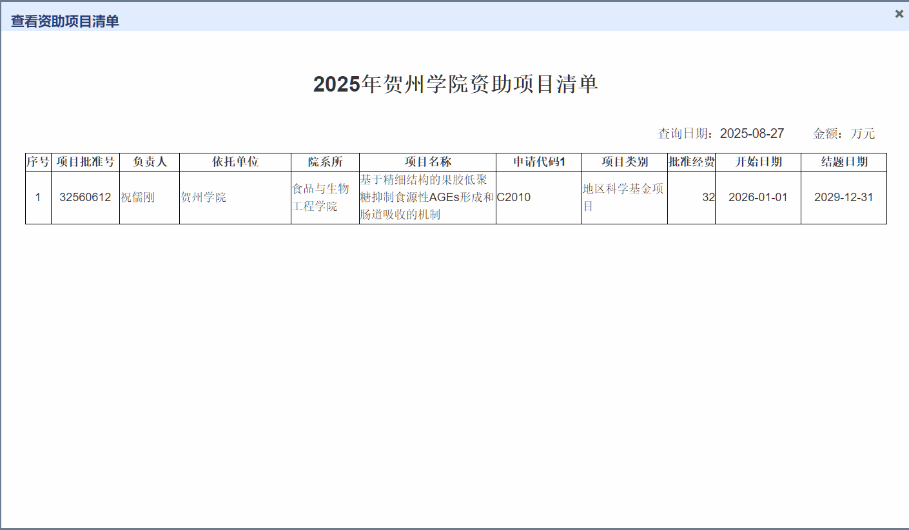Select project approval number 32560612
The height and width of the screenshot is (530, 909).
(85, 197)
